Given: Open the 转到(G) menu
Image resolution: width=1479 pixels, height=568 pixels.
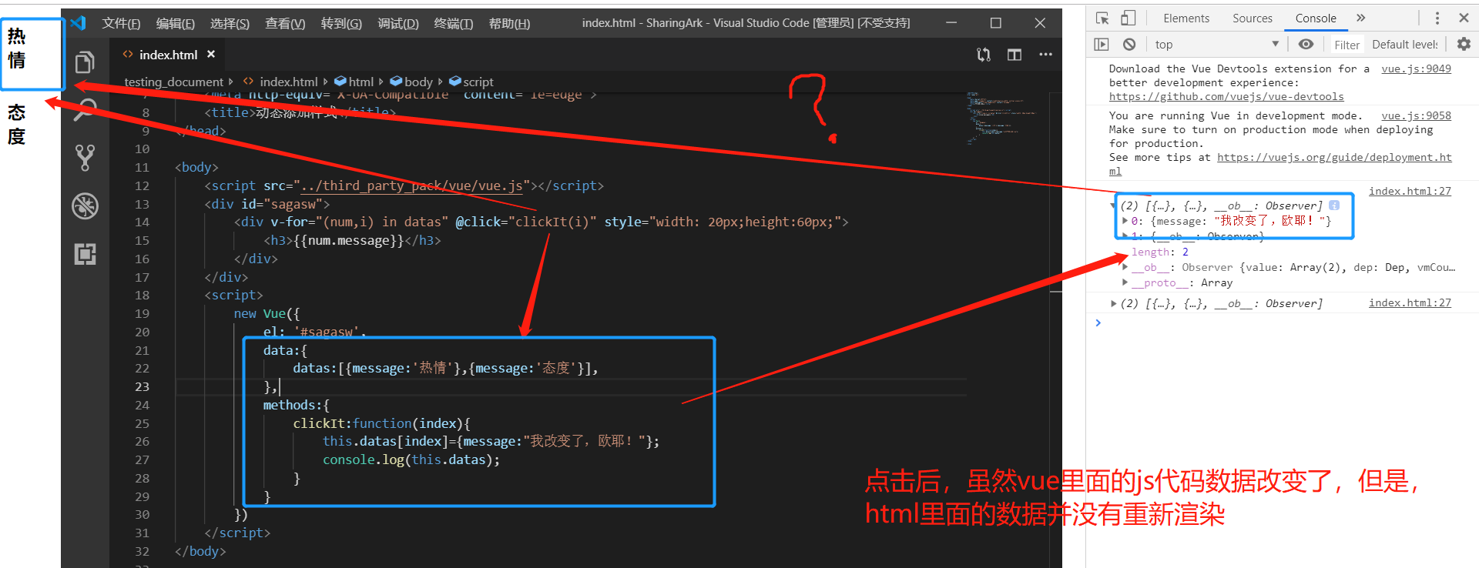Looking at the screenshot, I should (341, 24).
